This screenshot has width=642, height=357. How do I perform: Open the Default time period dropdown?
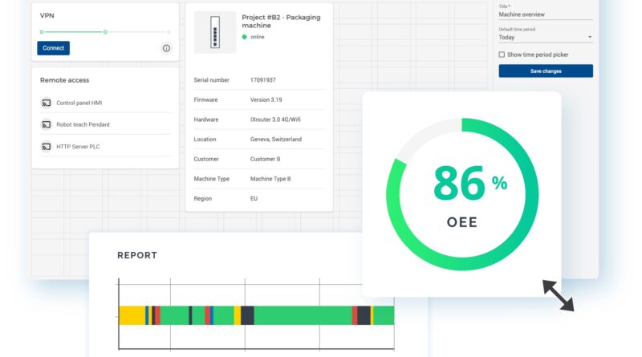[x=545, y=37]
